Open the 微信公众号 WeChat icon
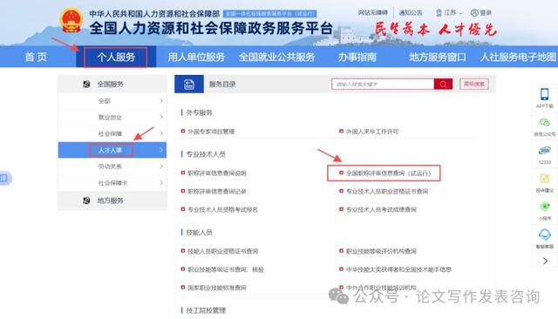 coord(544,123)
